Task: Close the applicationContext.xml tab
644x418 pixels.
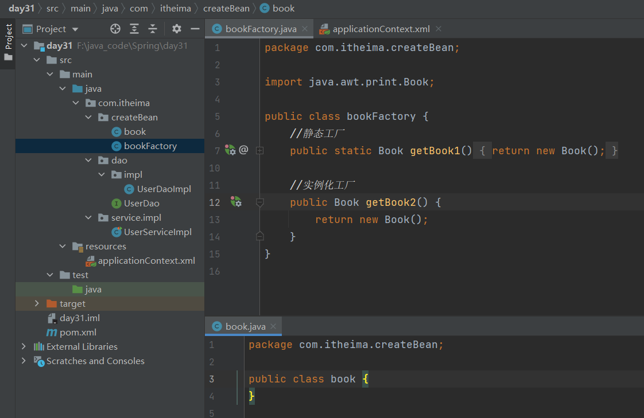Action: (439, 29)
